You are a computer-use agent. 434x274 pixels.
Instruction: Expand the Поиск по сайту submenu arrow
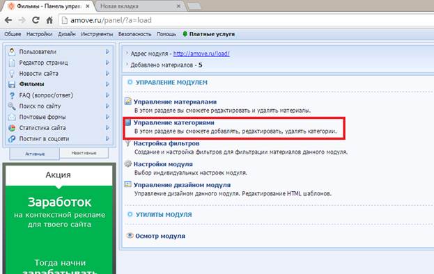coord(107,106)
